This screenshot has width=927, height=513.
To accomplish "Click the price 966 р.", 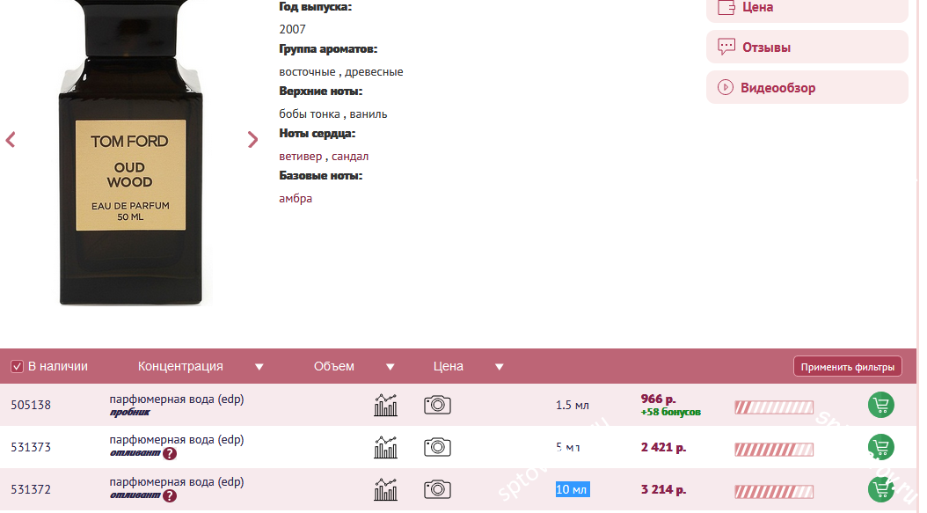I will coord(659,399).
